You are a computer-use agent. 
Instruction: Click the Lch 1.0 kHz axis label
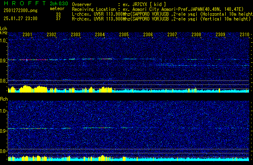3,41
